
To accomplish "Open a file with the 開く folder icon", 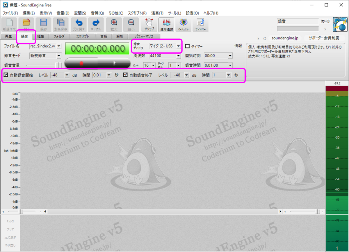I will tap(26, 24).
